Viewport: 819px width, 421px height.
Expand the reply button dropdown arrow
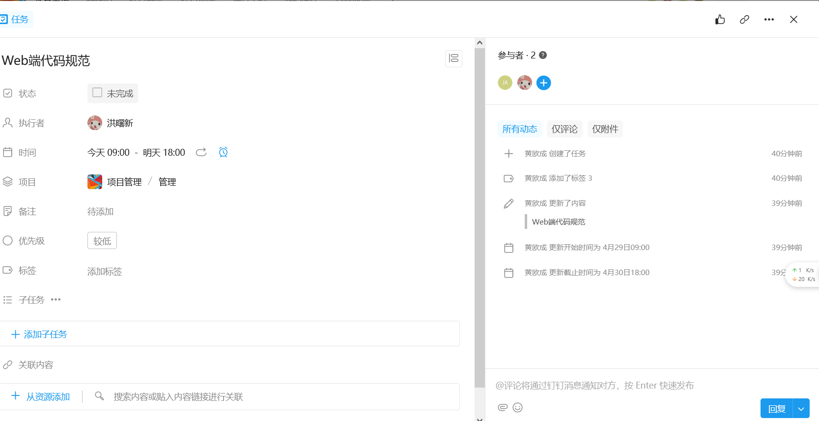(x=801, y=409)
